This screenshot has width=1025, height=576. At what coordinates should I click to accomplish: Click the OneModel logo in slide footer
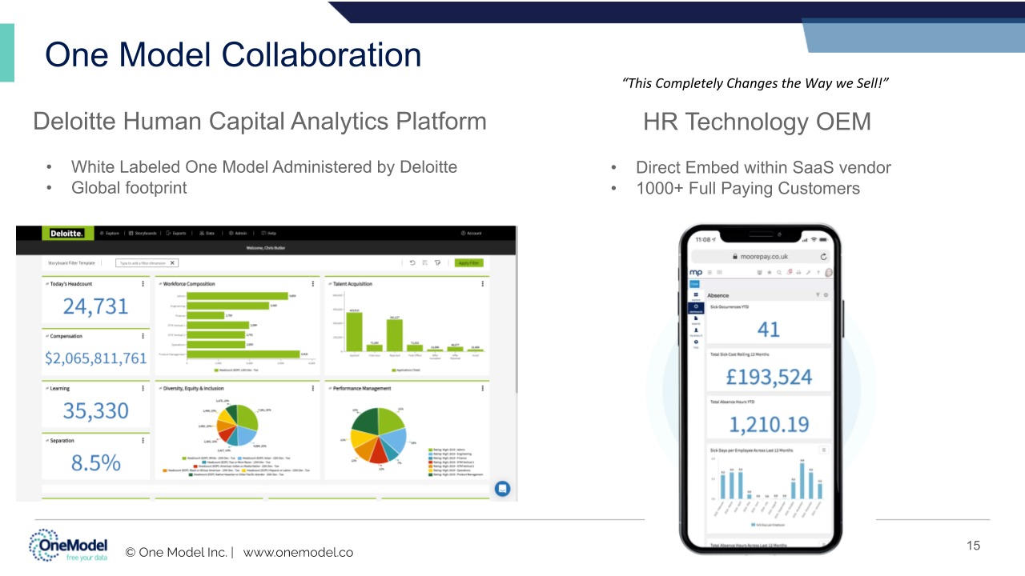[69, 547]
